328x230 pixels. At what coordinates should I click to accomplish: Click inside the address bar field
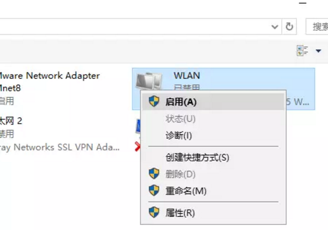point(134,27)
